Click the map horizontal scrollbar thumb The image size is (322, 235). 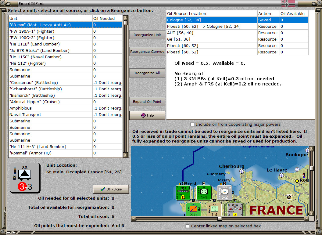pos(220,219)
